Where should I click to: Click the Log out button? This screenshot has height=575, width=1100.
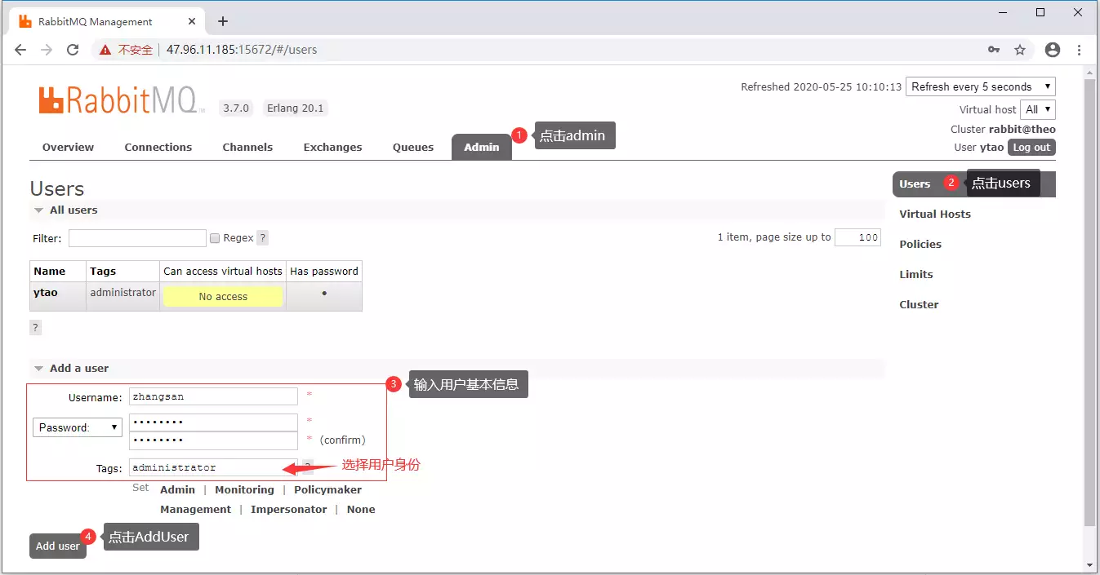[x=1031, y=148]
